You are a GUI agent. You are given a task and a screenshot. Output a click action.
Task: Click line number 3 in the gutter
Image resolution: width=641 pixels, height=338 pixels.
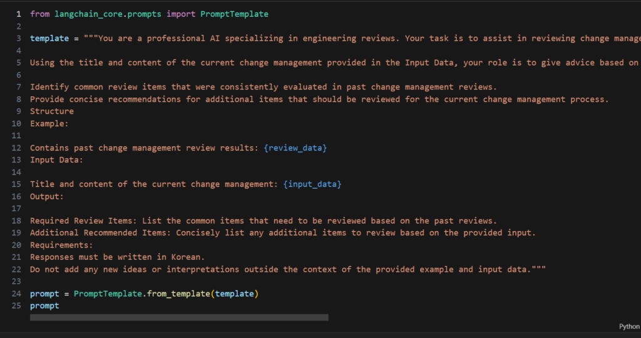coord(18,38)
